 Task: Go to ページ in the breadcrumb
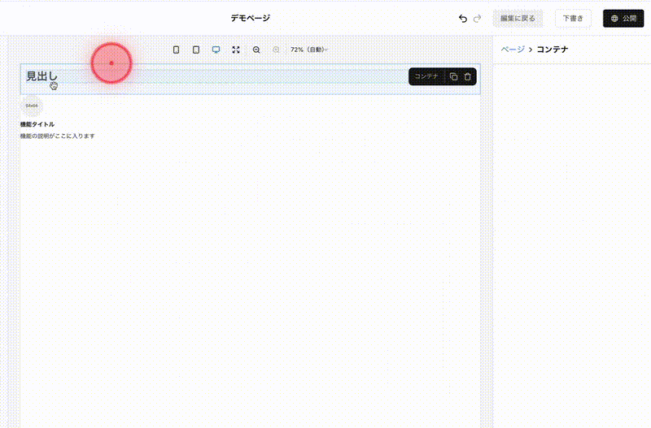click(x=513, y=50)
